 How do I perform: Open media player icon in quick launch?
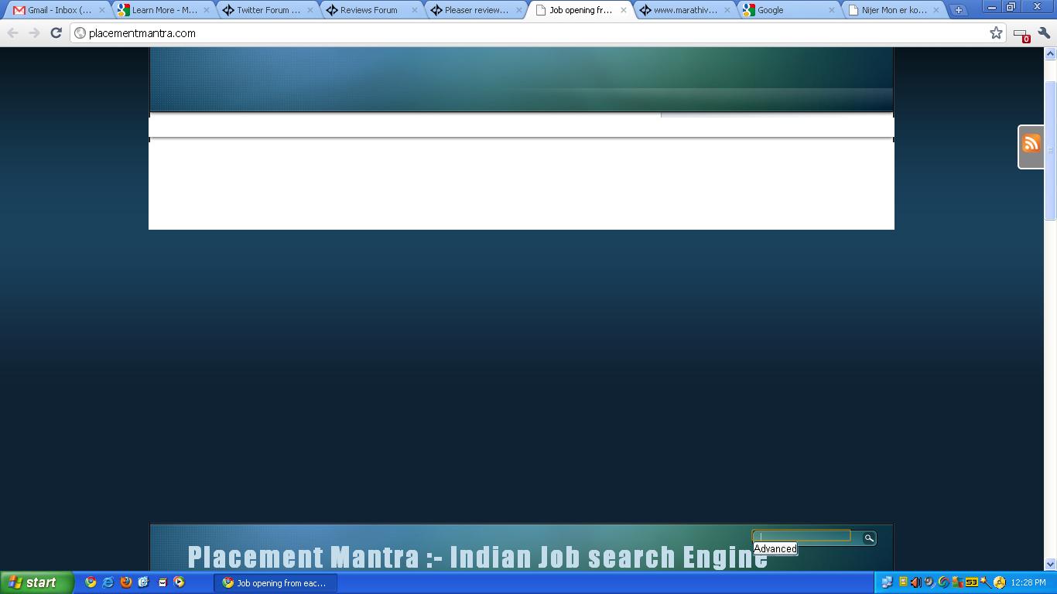[x=180, y=582]
